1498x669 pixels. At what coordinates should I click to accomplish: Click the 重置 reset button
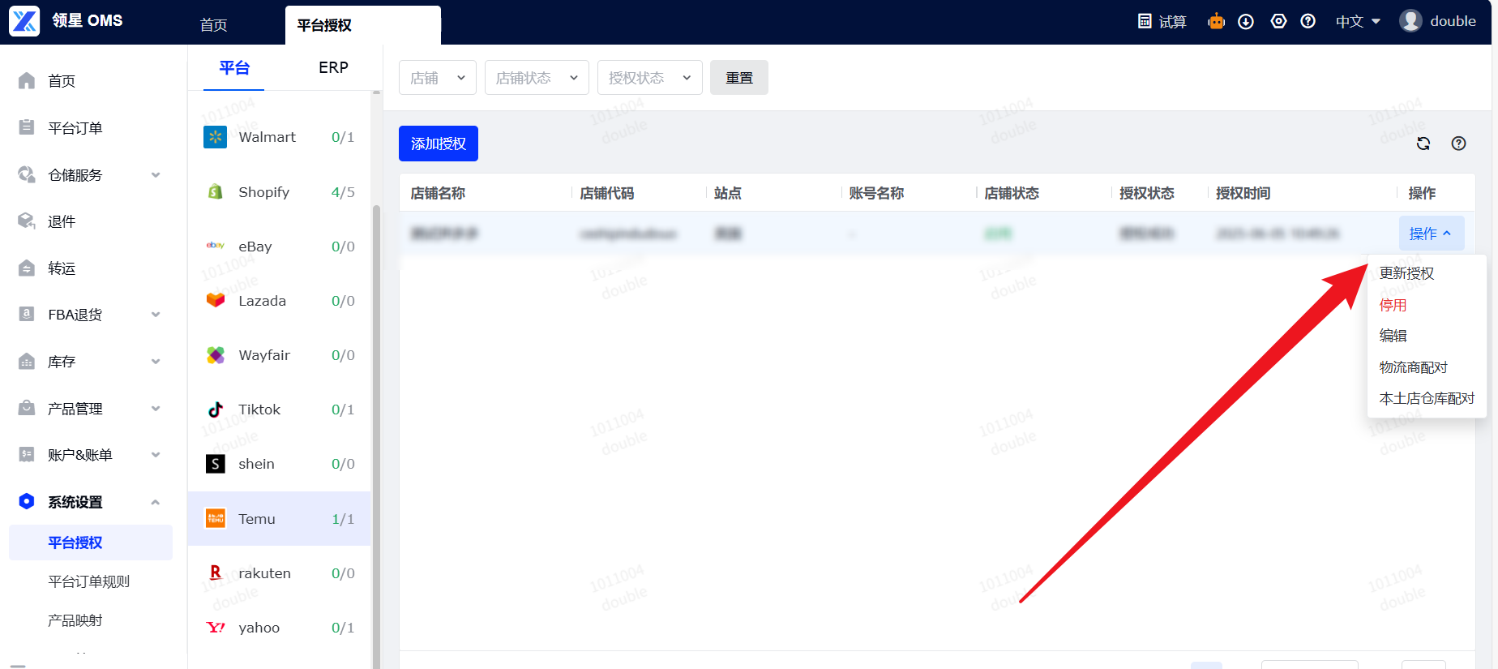tap(739, 78)
